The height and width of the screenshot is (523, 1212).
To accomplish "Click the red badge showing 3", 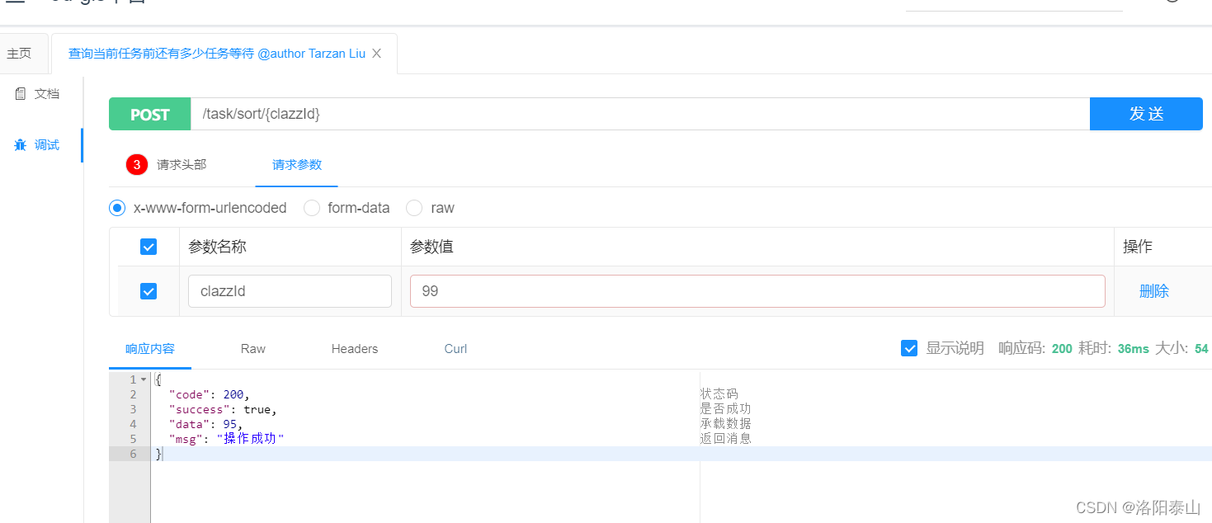I will tap(137, 164).
